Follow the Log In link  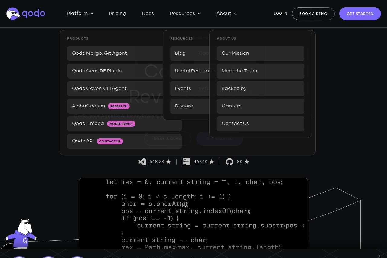280,14
